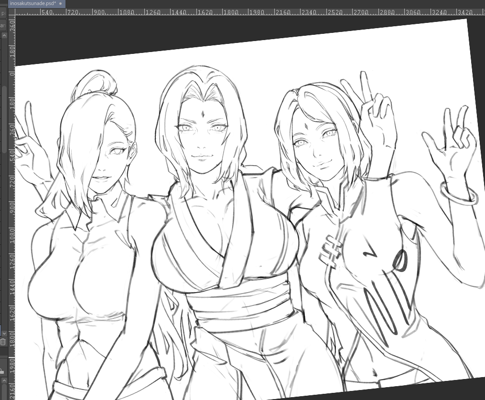This screenshot has height=400, width=485.
Task: Click the partially visible "an" button
Action: 2,25
